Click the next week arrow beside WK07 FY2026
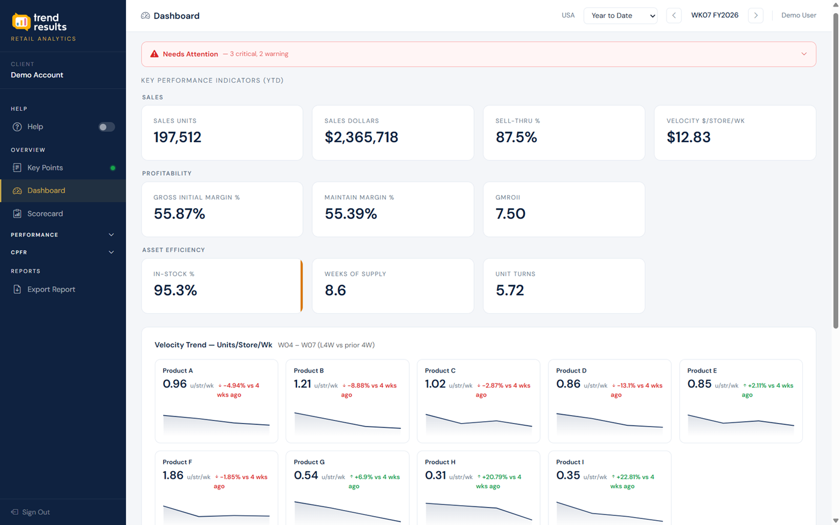 coord(755,15)
